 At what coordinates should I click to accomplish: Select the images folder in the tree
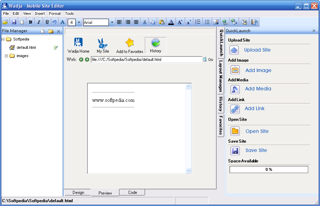(22, 56)
